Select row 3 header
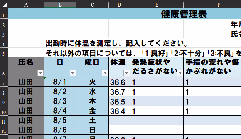The width and height of the screenshot is (241, 139). pyautogui.click(x=4, y=33)
